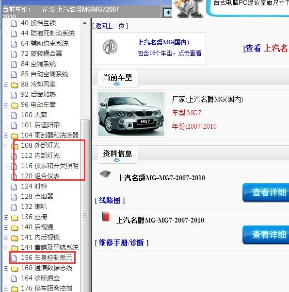Image resolution: width=289 pixels, height=292 pixels.
Task: Click the gray chip icon above 线路图
Action: (105, 173)
